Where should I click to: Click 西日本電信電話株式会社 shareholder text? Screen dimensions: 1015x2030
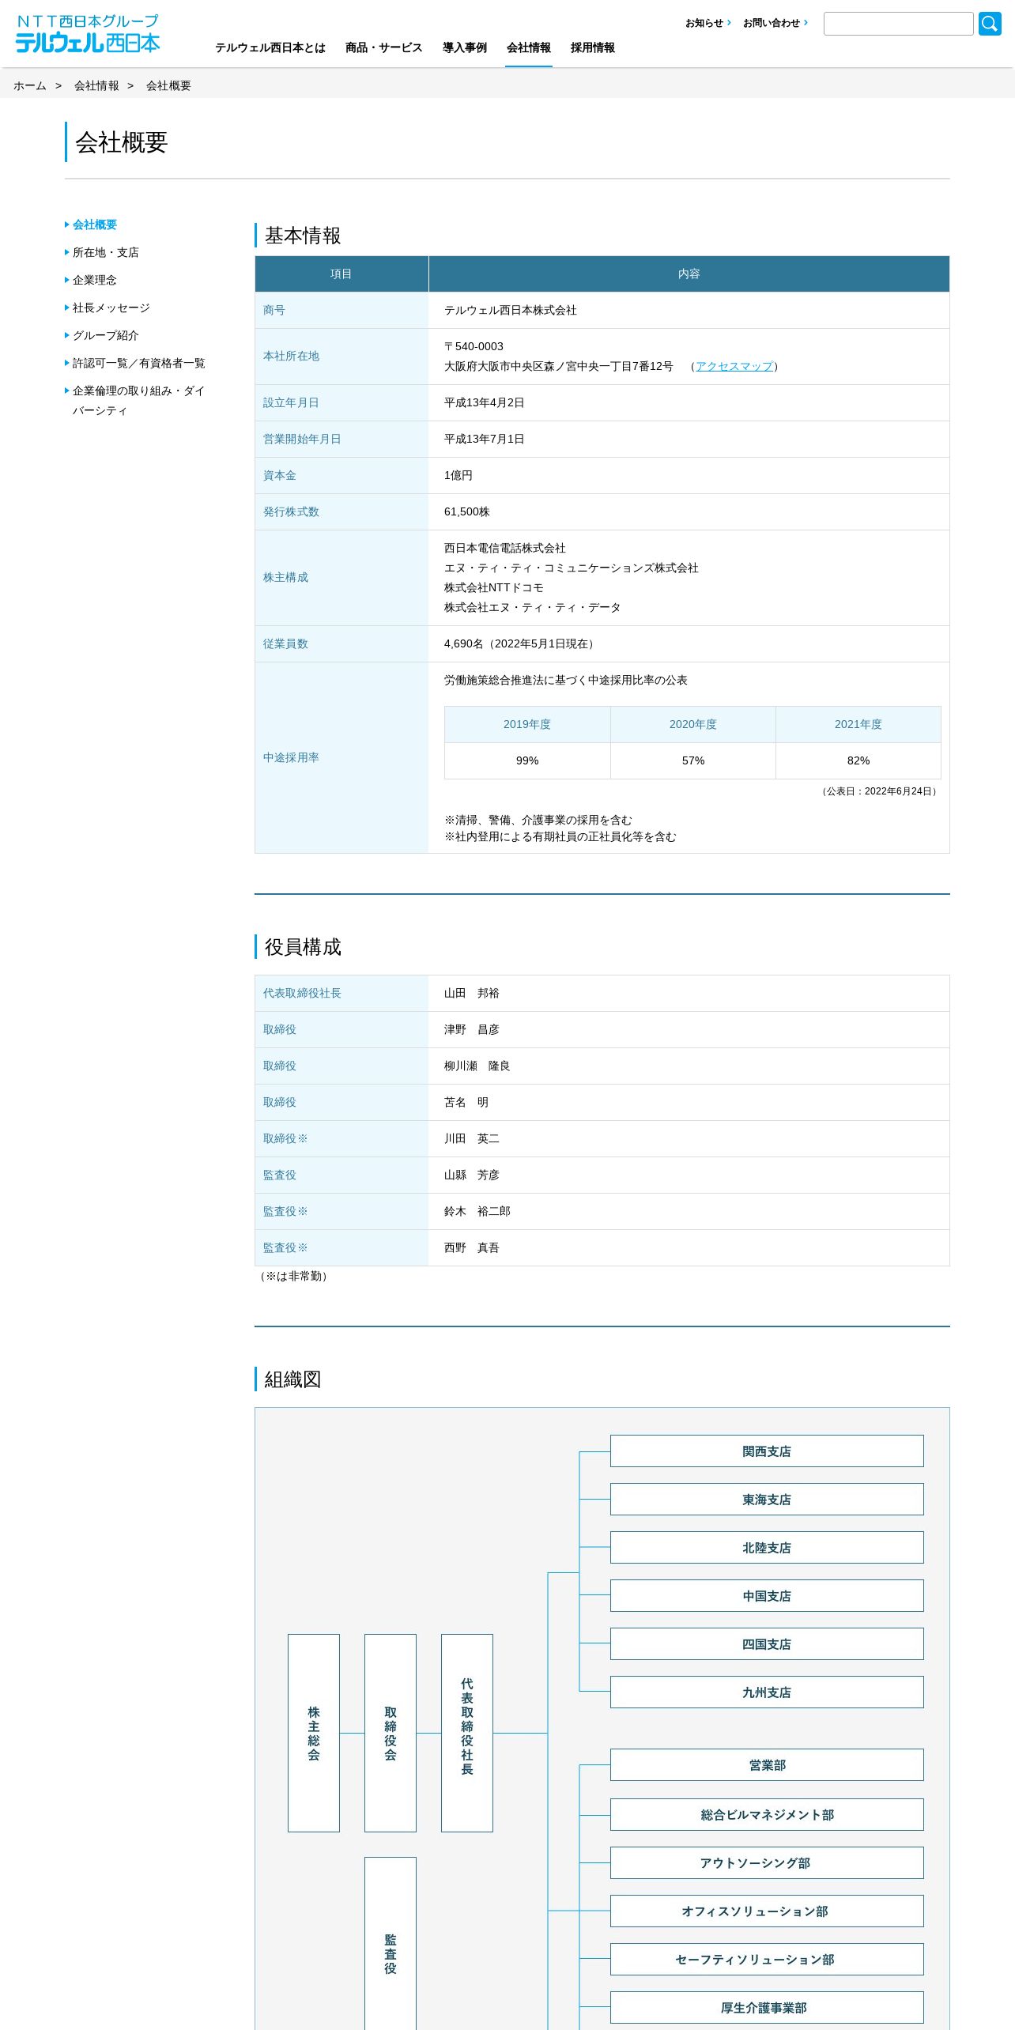(x=505, y=548)
